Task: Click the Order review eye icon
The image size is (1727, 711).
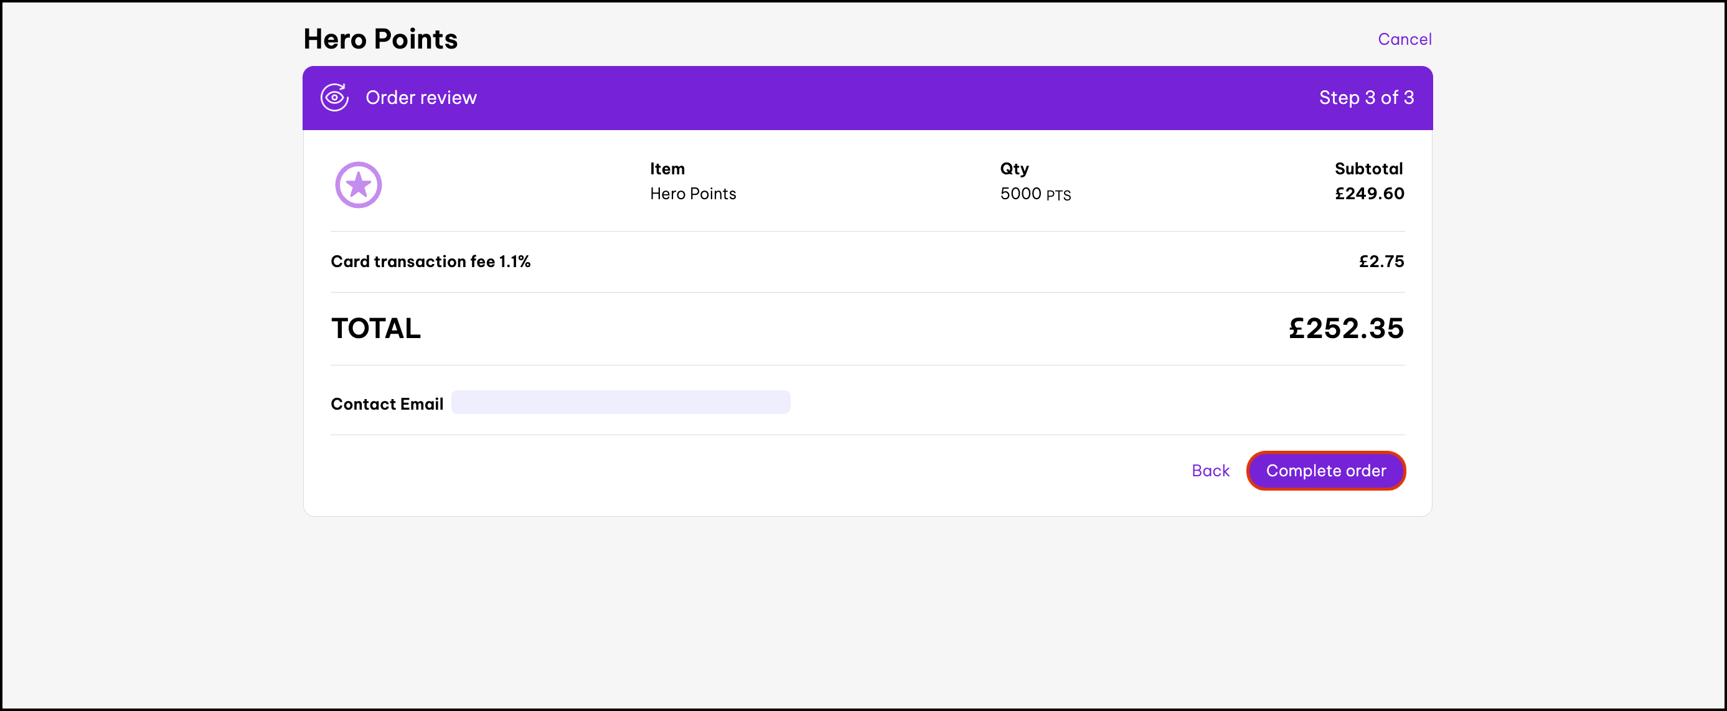Action: click(334, 98)
